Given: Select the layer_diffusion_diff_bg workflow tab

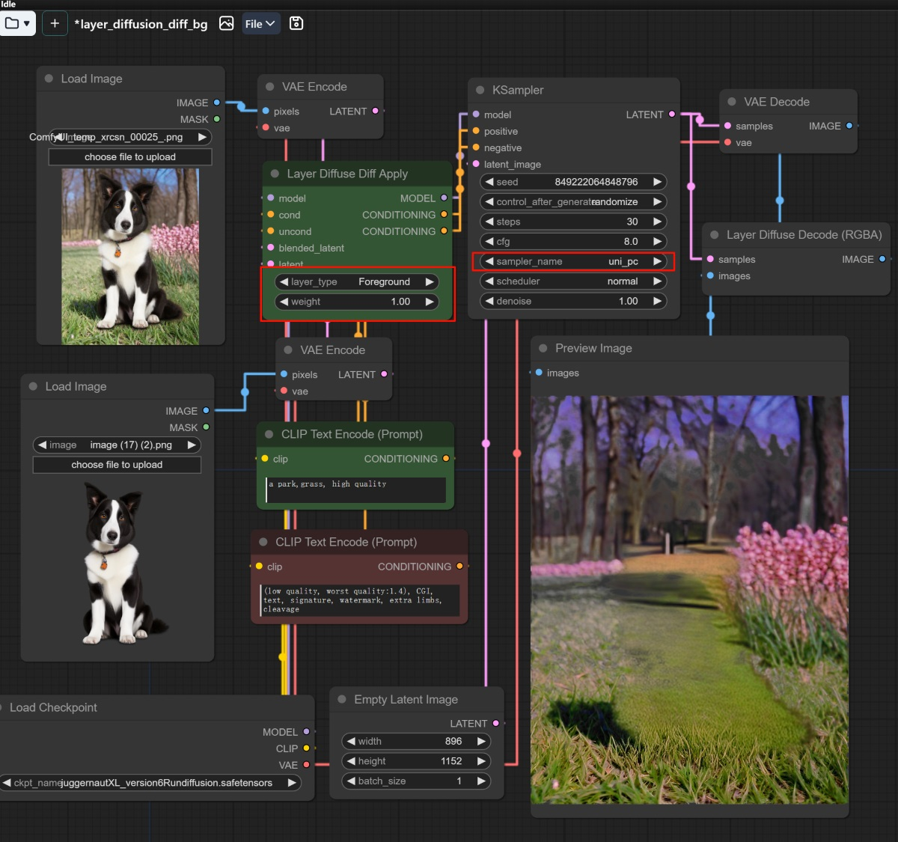Looking at the screenshot, I should coord(141,24).
